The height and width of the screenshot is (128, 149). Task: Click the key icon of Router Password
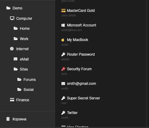click(63, 54)
